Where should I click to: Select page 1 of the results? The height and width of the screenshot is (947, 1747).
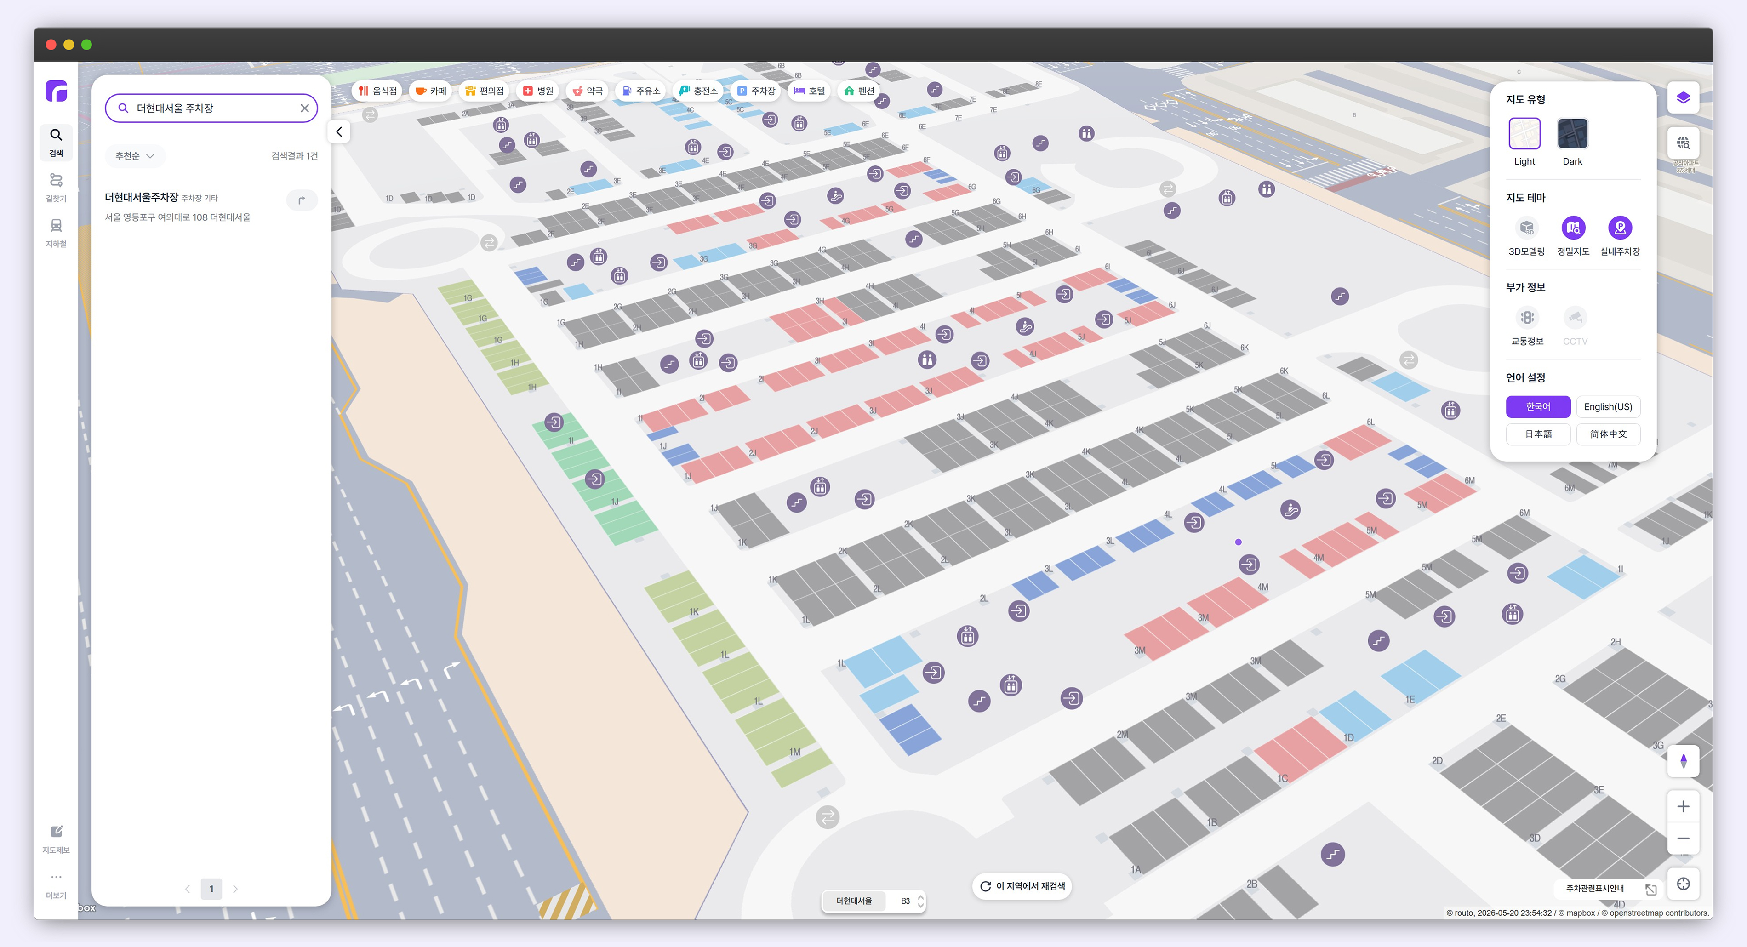pos(211,889)
